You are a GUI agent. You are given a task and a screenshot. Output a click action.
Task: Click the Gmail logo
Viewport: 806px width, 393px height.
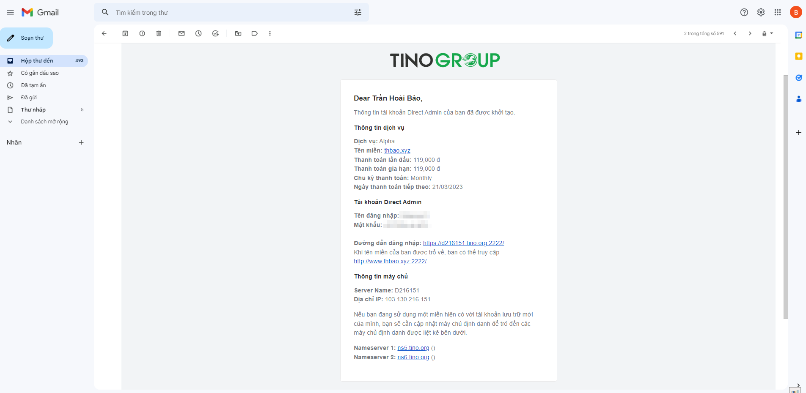[x=40, y=12]
